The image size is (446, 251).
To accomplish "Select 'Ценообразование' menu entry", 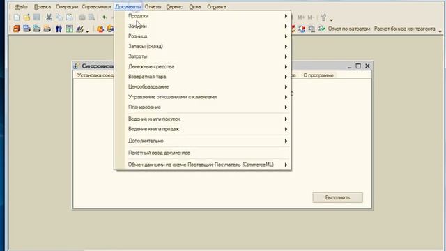I will (x=203, y=86).
